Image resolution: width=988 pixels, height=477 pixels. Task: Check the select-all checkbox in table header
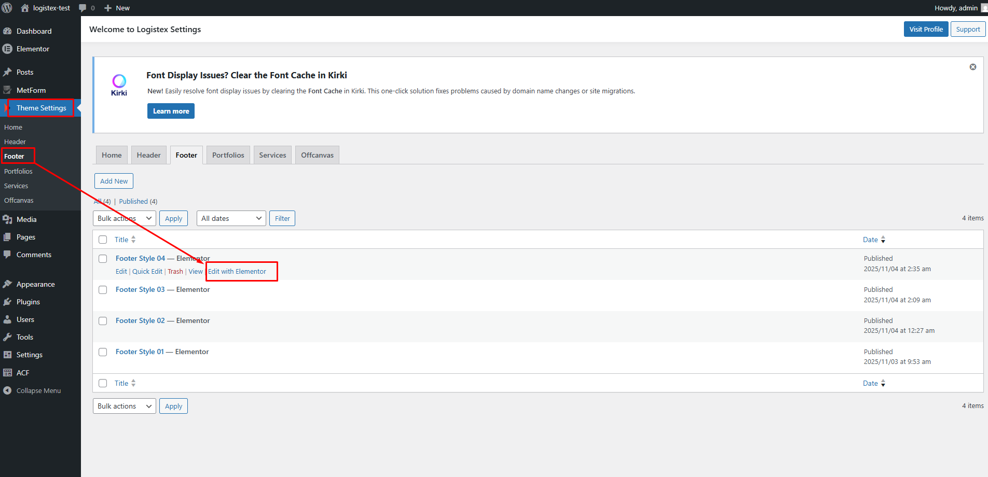[x=103, y=240]
